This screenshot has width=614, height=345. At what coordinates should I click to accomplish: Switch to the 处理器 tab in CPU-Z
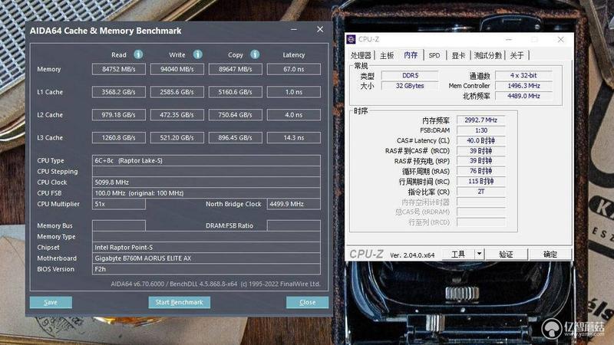pyautogui.click(x=361, y=55)
